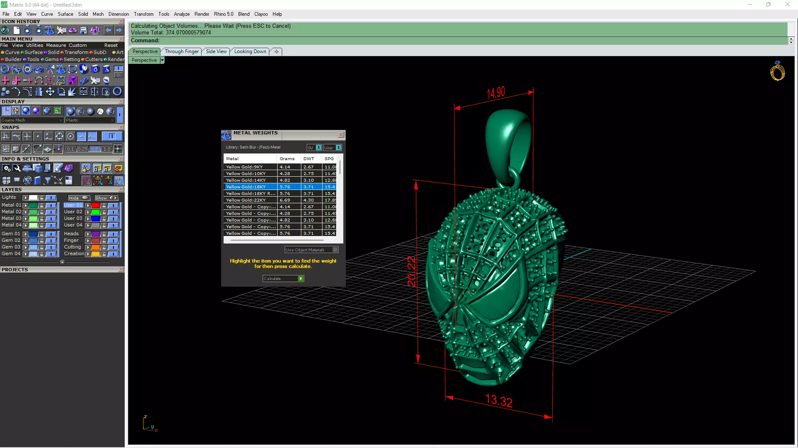Screen dimensions: 798x448
Task: Click the Hide button in Layers
Action: tap(79, 198)
